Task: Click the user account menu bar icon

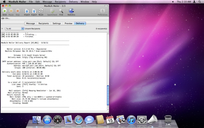Action: 194,2
